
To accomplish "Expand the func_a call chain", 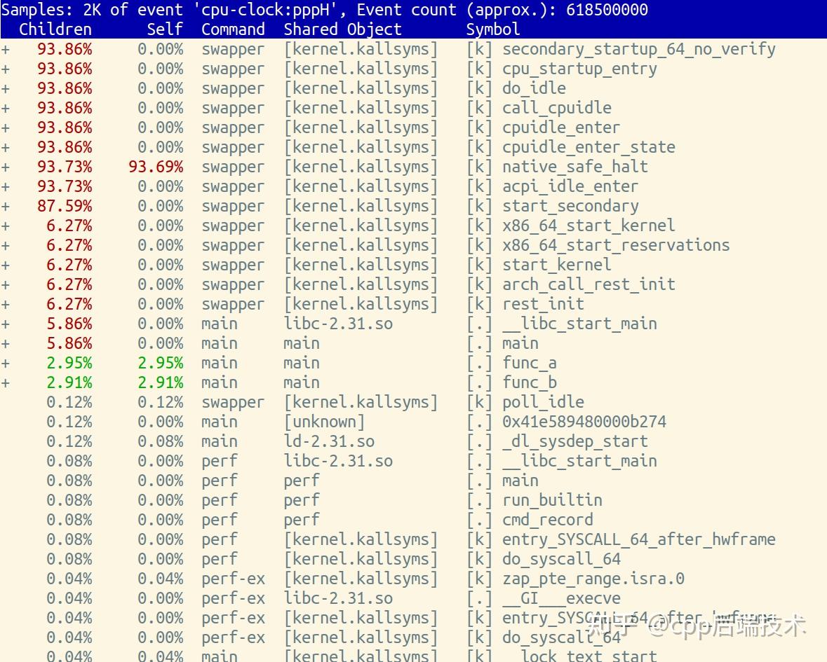I will pos(6,363).
